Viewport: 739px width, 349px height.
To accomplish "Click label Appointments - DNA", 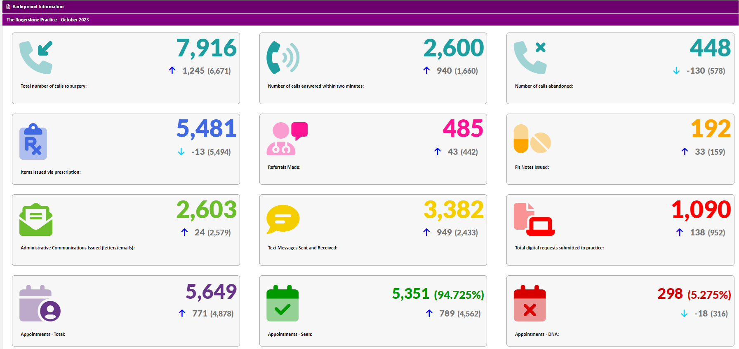I will (537, 334).
